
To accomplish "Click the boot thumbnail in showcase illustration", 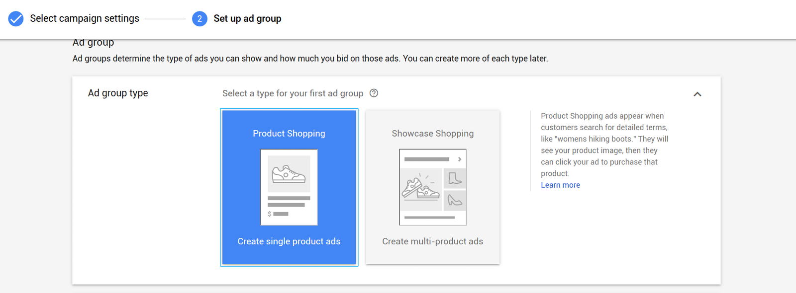I will click(x=455, y=178).
